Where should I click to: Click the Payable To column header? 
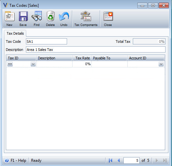[109, 58]
